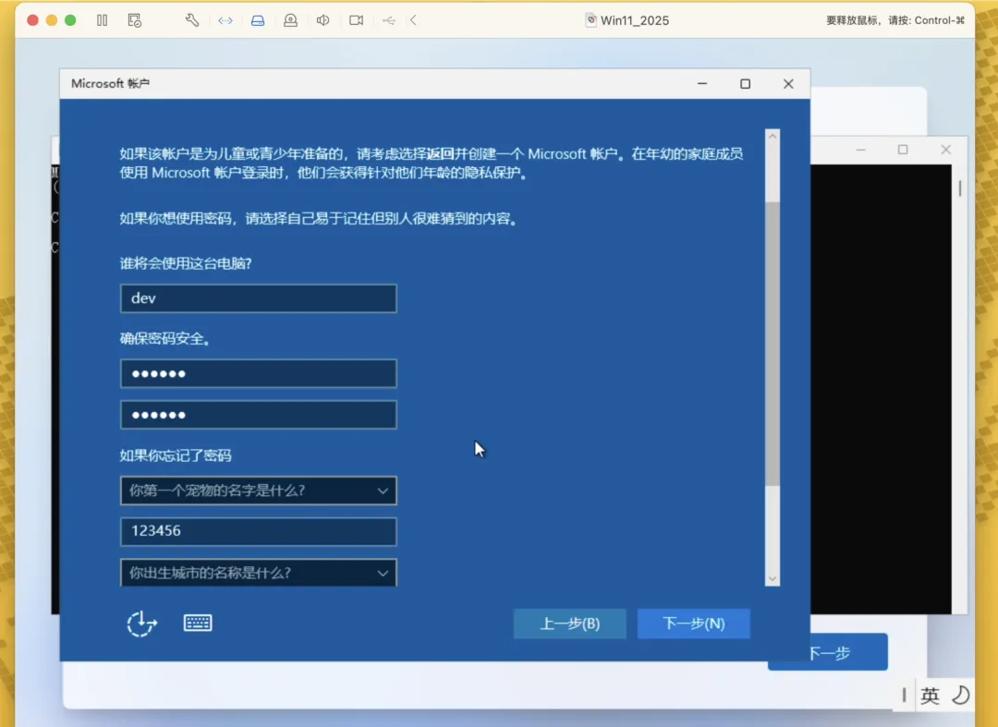Click the 下一步(N) button
The image size is (998, 727).
[694, 624]
